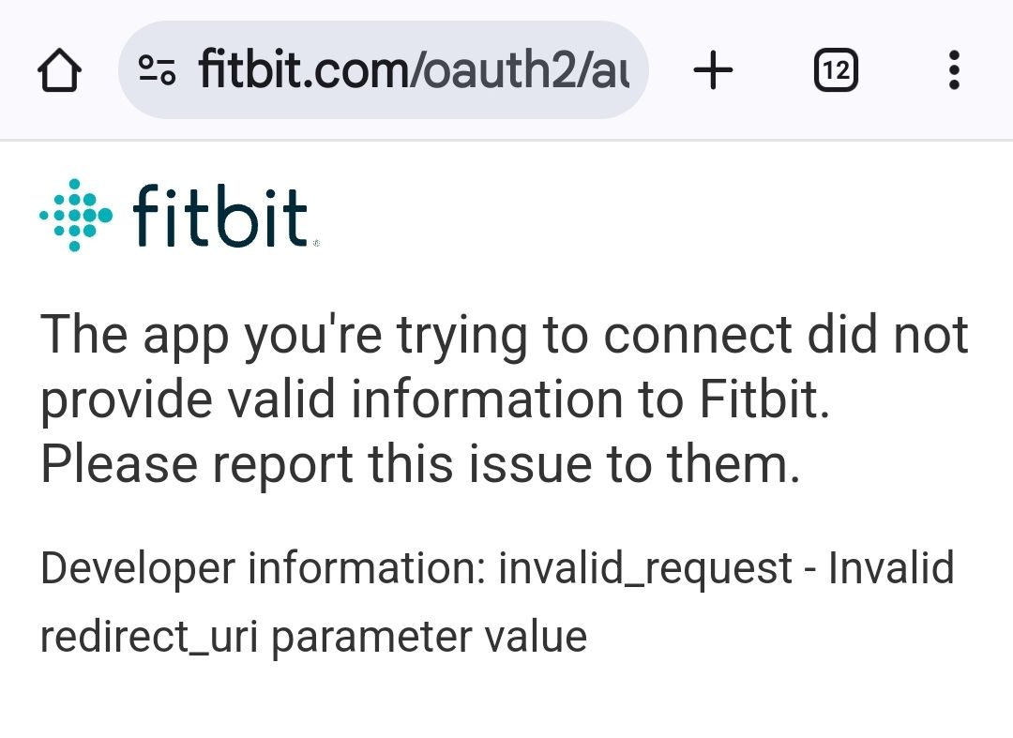Click "Please report this issue to them" text
Screen dimensions: 1013x738
tap(419, 463)
